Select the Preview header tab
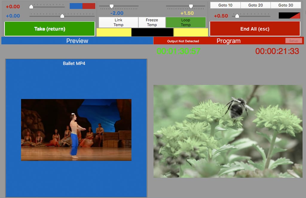 pos(77,41)
